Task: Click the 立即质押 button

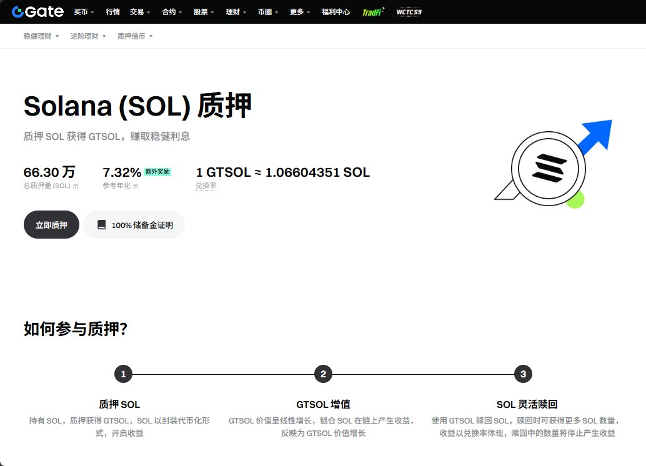Action: coord(51,224)
